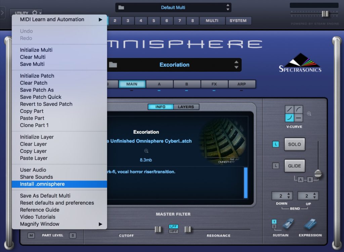Toggle Glide for layer A
Viewport: 344px width, 252px height.
tap(301, 180)
